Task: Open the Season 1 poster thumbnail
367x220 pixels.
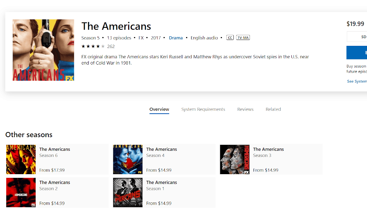Action: click(128, 192)
